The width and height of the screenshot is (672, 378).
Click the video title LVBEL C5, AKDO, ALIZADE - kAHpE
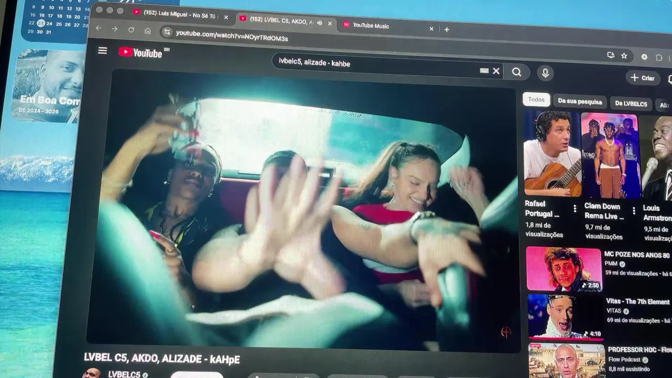162,359
